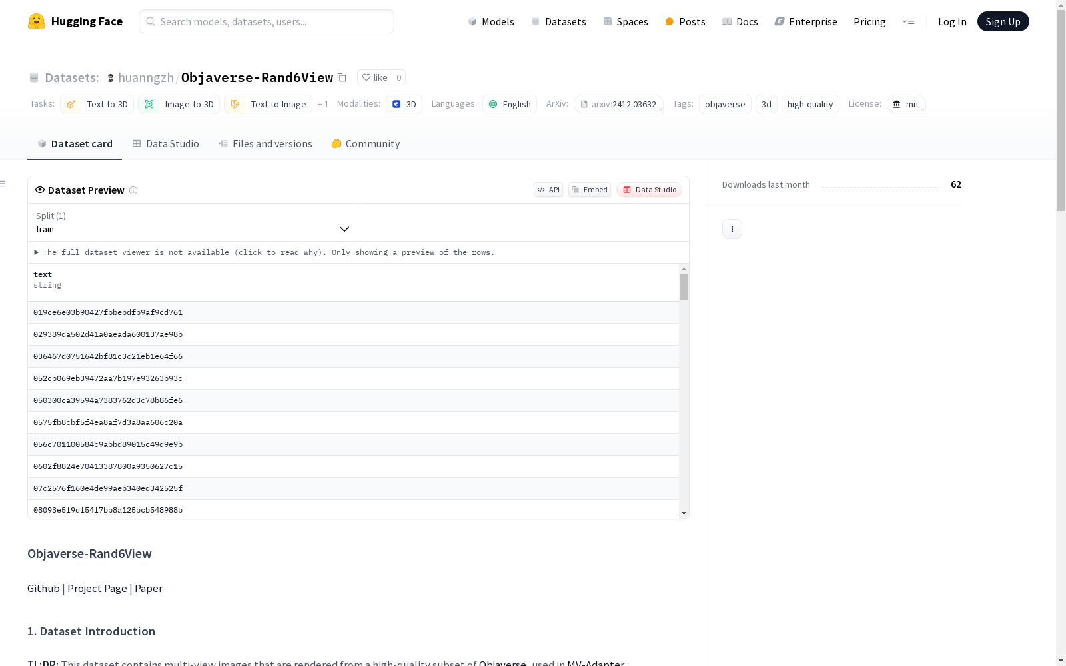View the Pricing page

(x=869, y=21)
